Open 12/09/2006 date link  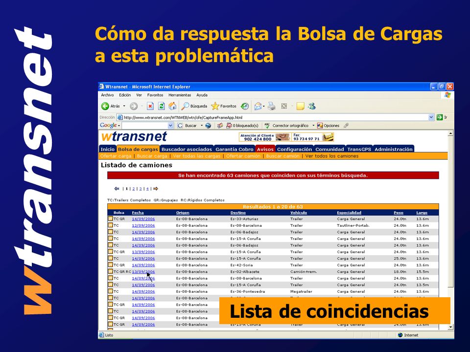143,225
